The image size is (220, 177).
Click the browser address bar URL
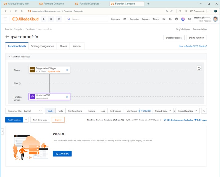[57, 11]
